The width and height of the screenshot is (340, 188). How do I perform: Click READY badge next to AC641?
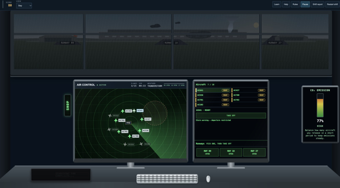click(x=225, y=90)
